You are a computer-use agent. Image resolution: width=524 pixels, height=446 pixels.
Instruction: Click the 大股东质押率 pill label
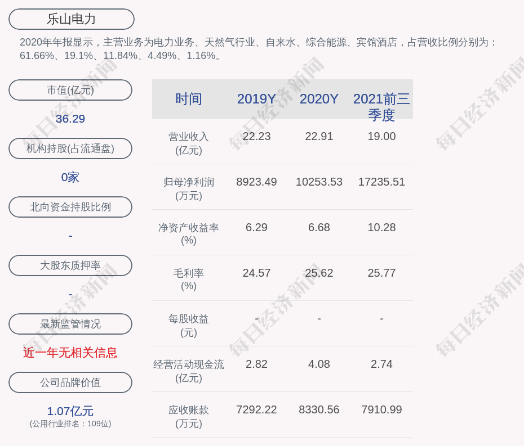click(x=70, y=265)
